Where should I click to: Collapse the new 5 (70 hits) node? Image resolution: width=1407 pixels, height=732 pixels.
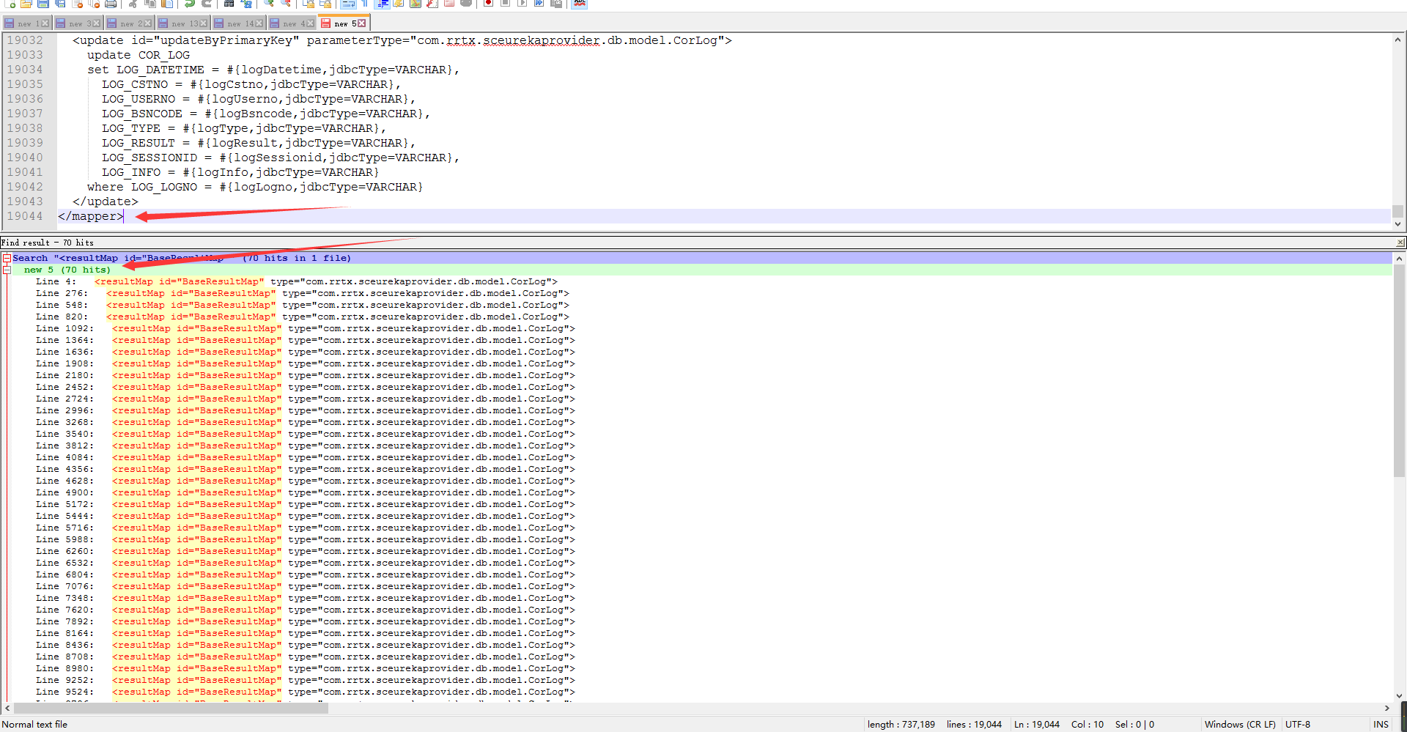coord(7,270)
